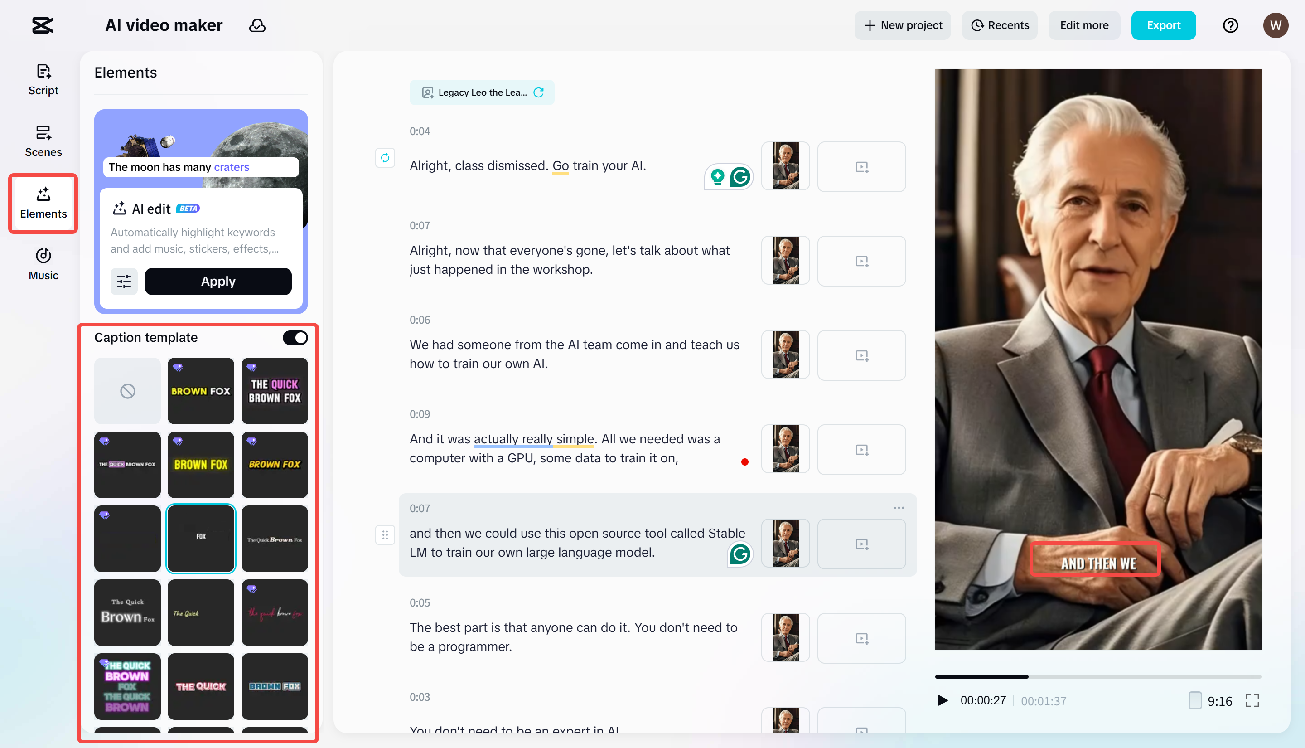
Task: Click the AI edit settings sliders icon
Action: point(124,281)
